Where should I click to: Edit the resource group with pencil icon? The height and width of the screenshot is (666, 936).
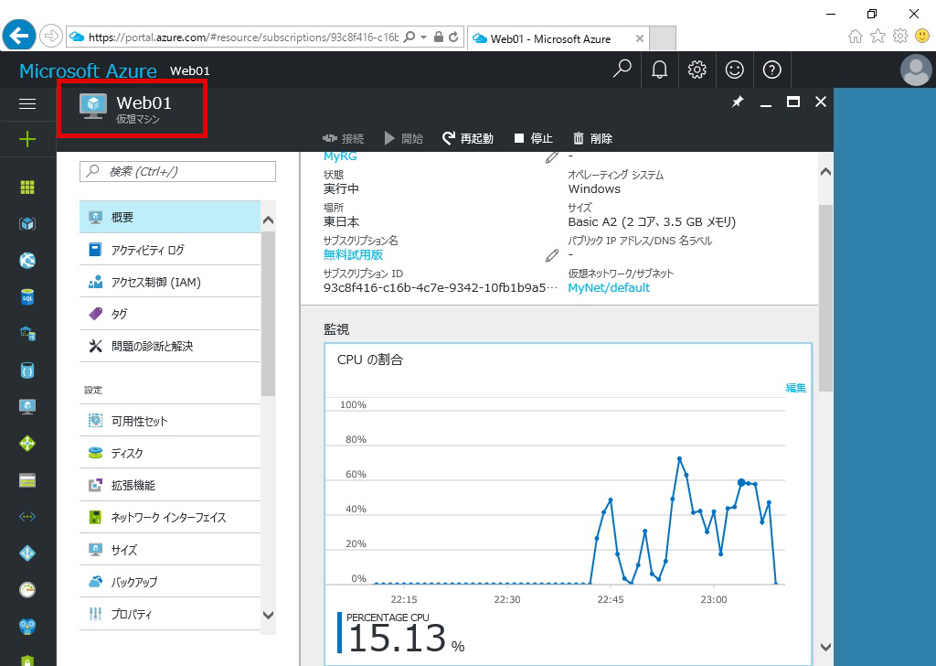[552, 157]
